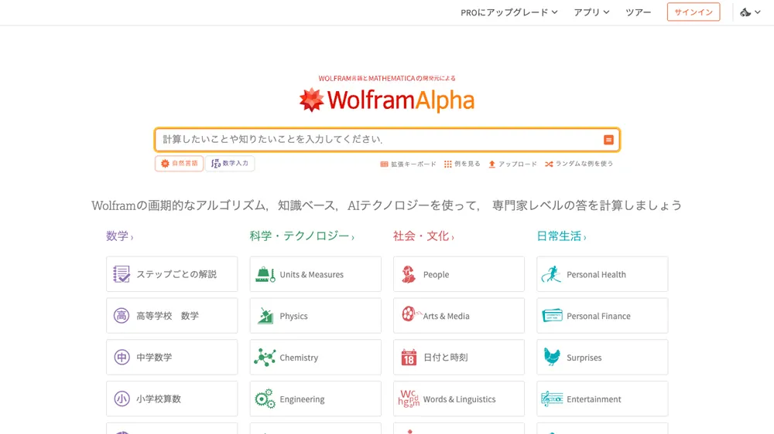
Task: Click the 小学校算数 circle icon
Action: coord(122,398)
